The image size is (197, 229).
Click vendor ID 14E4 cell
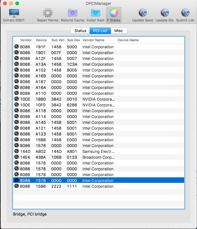pyautogui.click(x=25, y=157)
